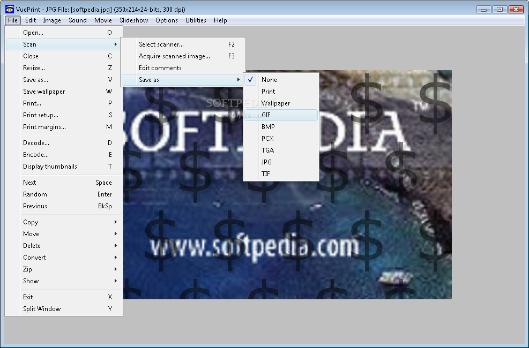The height and width of the screenshot is (348, 529).
Task: Click the VuePrint eye icon in title bar
Action: click(x=10, y=9)
